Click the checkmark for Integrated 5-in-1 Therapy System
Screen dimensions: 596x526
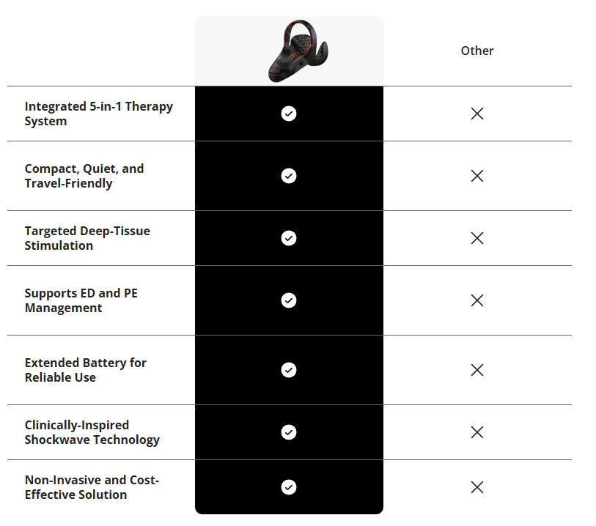point(289,114)
